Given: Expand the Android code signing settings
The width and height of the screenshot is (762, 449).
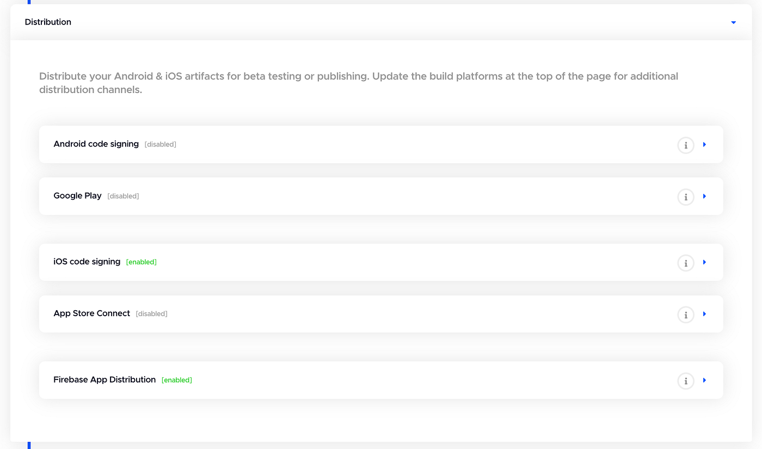Looking at the screenshot, I should 704,144.
